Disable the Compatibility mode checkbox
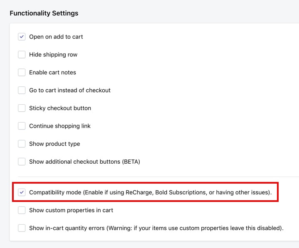 [22, 192]
